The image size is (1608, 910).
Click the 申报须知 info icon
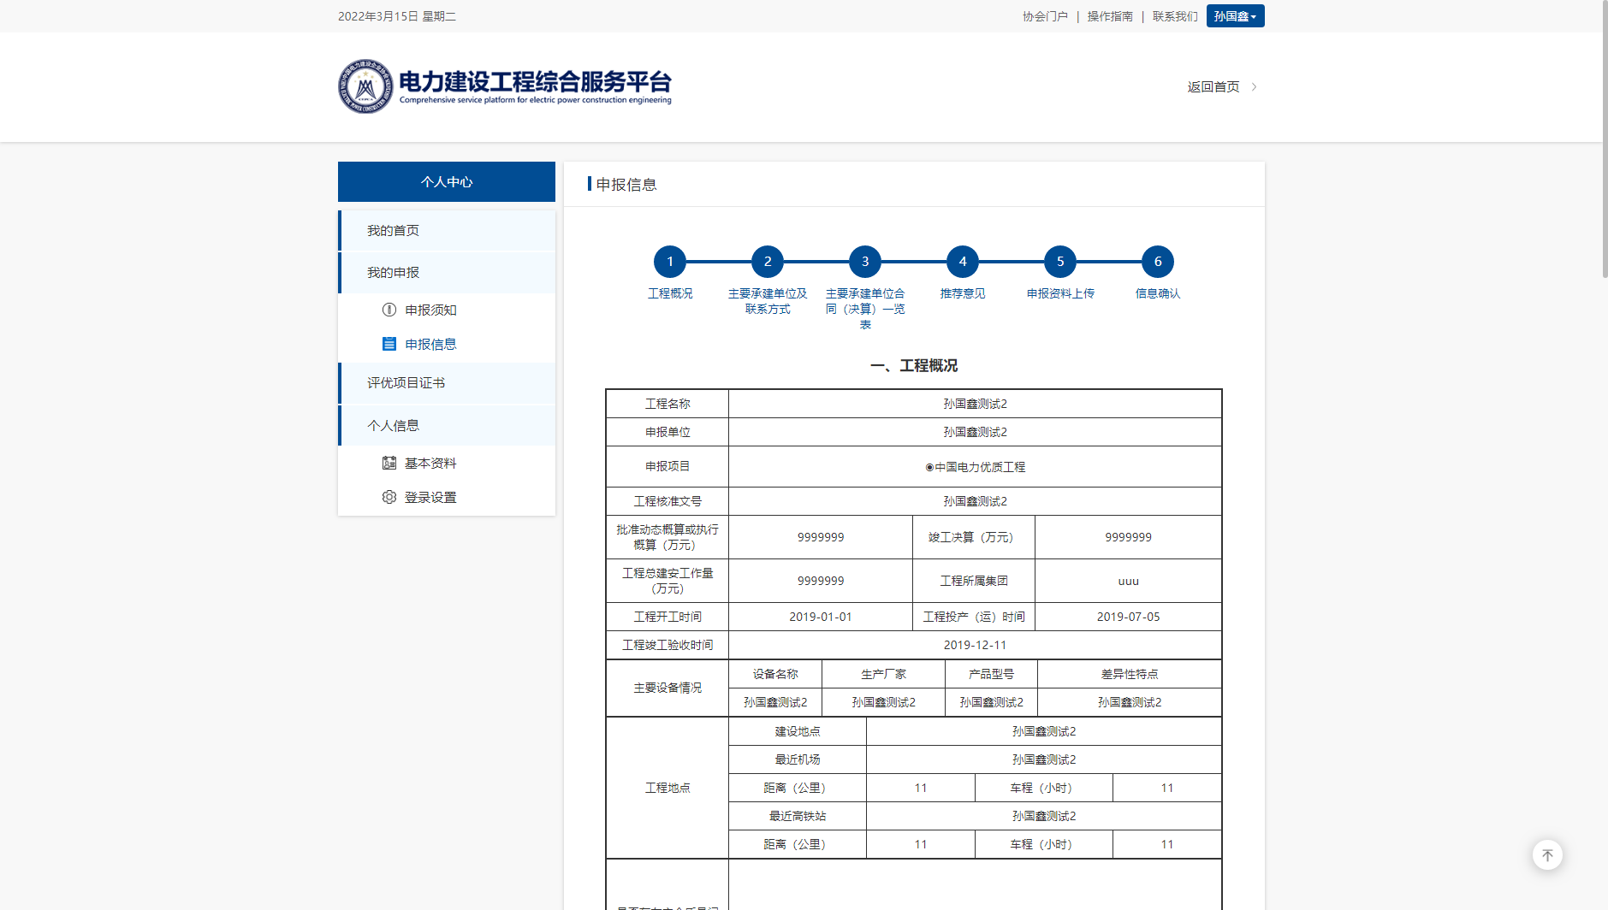pos(389,310)
